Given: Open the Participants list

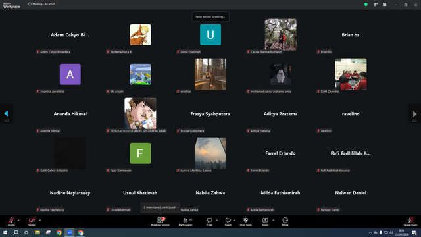Looking at the screenshot, I should pyautogui.click(x=186, y=222).
